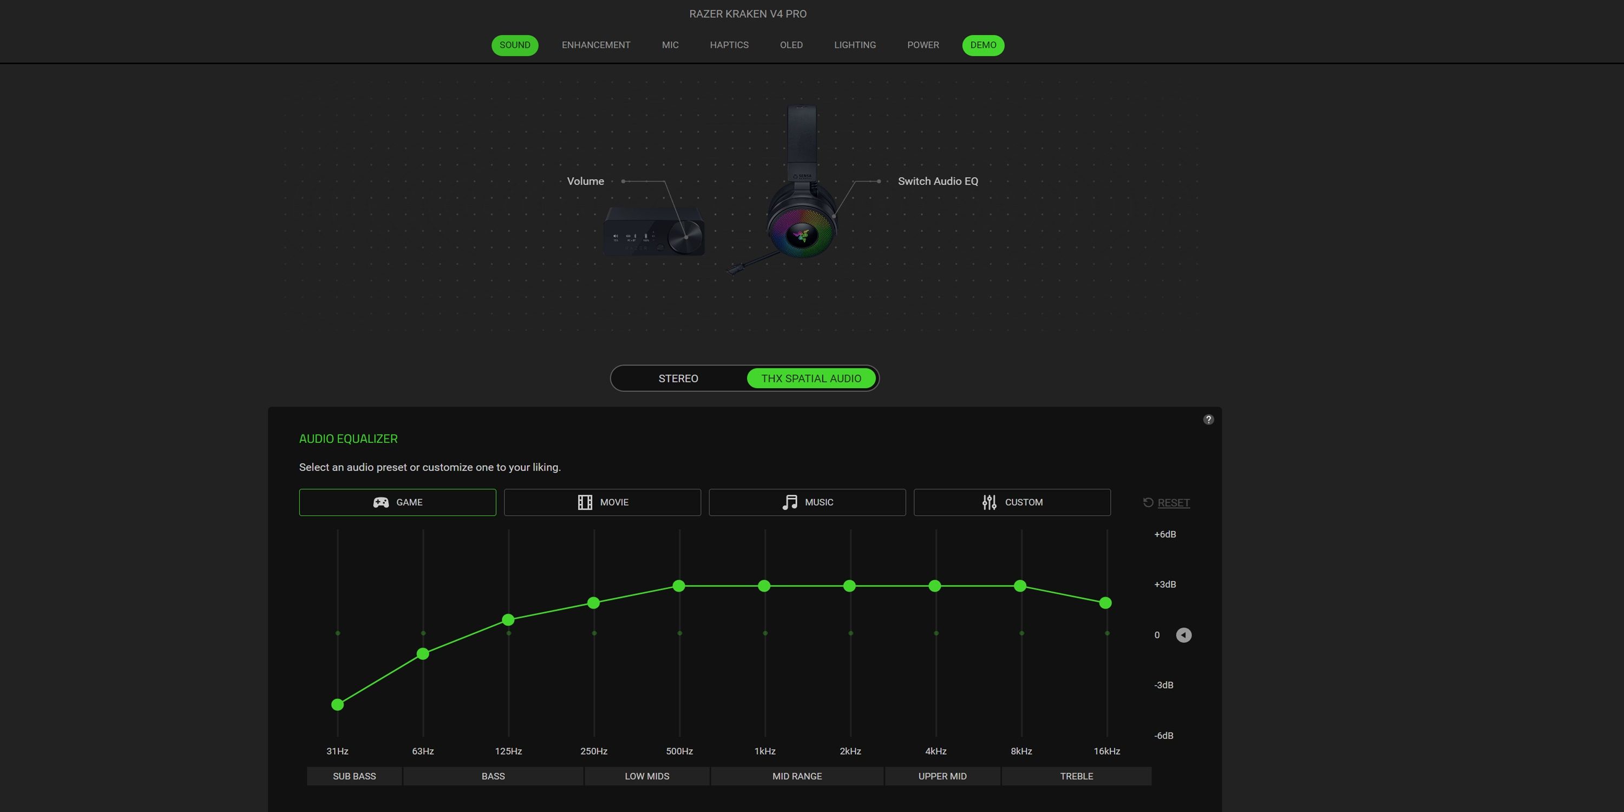Open the ENHANCEMENT tab
The height and width of the screenshot is (812, 1624).
click(x=596, y=45)
